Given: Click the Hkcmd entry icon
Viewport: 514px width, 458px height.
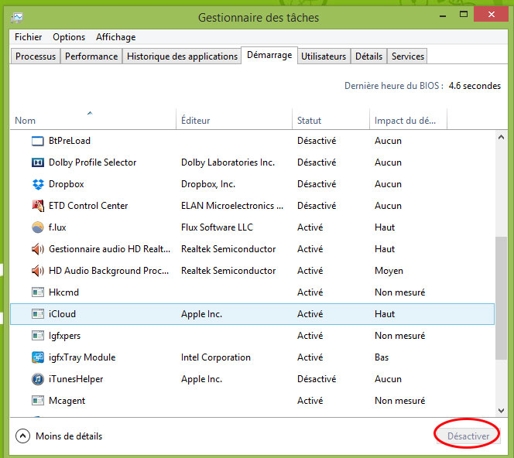Looking at the screenshot, I should click(38, 292).
